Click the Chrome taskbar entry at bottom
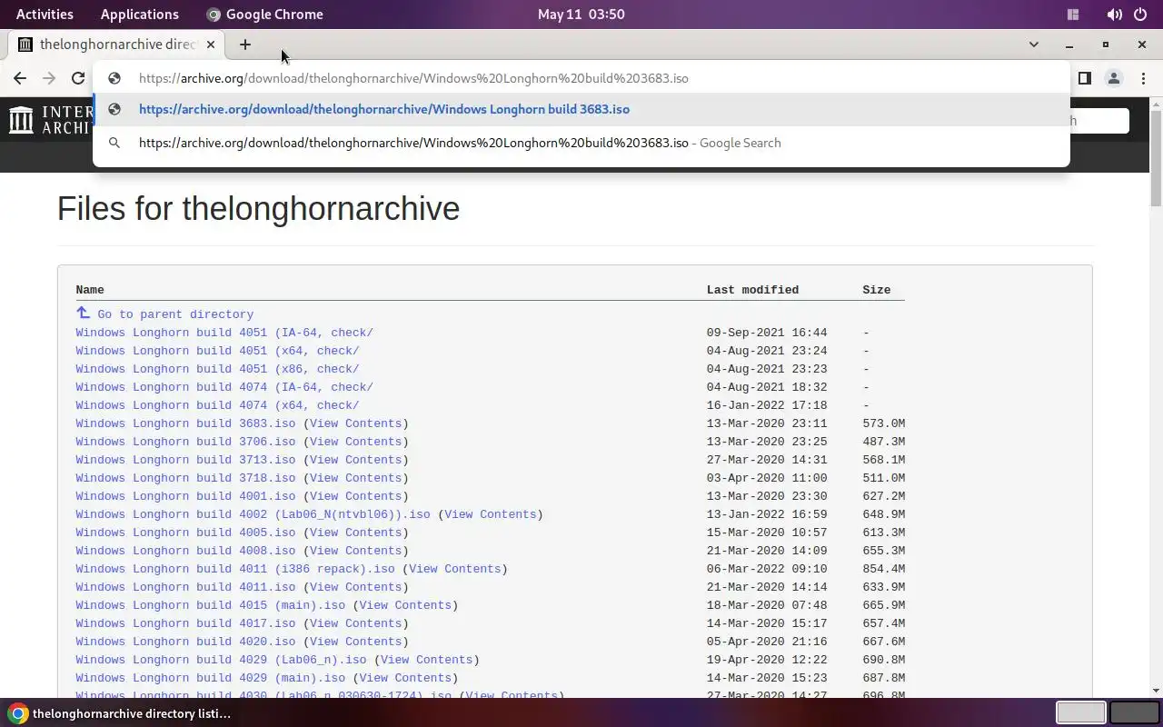 click(121, 713)
